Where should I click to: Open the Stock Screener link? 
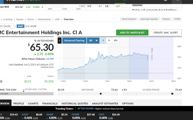pyautogui.click(x=128, y=19)
